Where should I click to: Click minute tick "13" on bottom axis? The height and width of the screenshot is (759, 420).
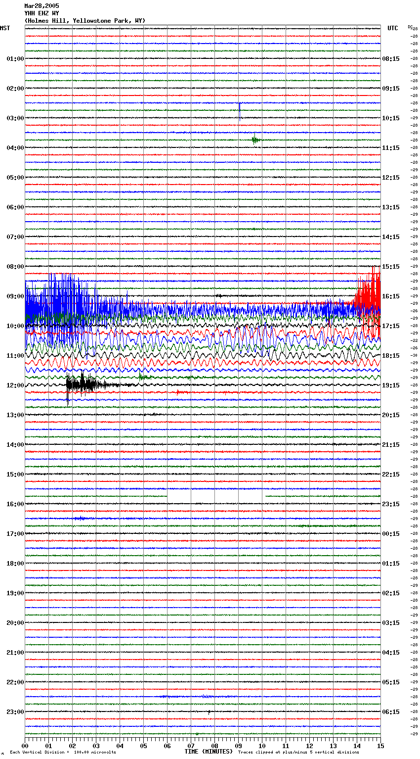click(333, 745)
